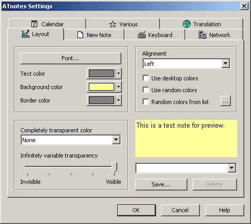Click the star icon on Various tab

[x=113, y=24]
